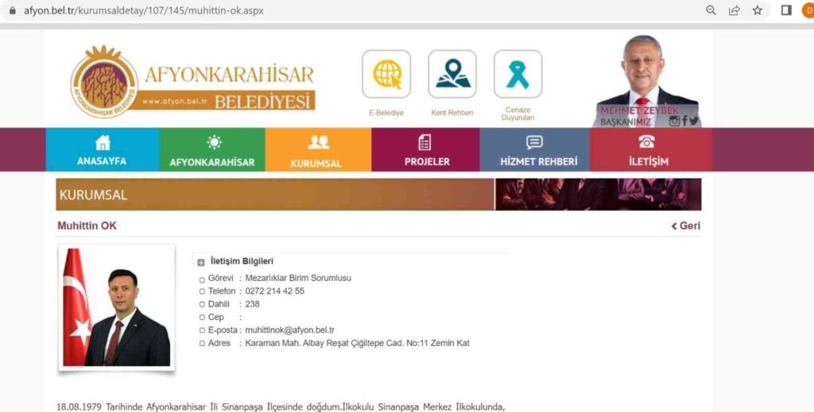
Task: Collapse the İletişim Bilgileri section
Action: coord(201,262)
